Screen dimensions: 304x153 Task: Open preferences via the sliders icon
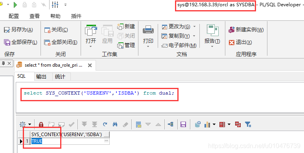pos(55,5)
